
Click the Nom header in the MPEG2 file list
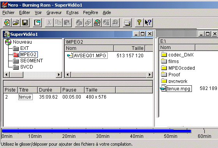pos(89,48)
